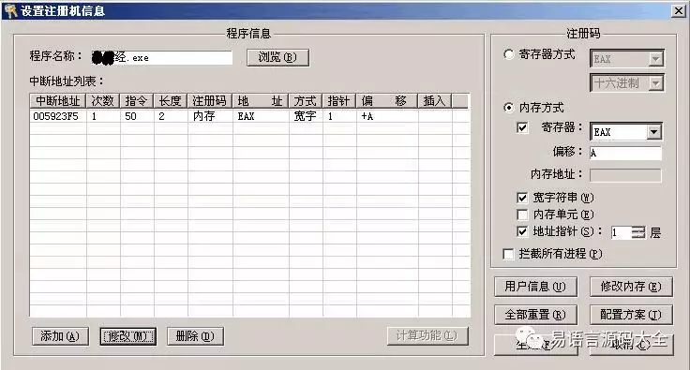The height and width of the screenshot is (370, 690).
Task: Click the 插入 column header
Action: click(x=435, y=101)
